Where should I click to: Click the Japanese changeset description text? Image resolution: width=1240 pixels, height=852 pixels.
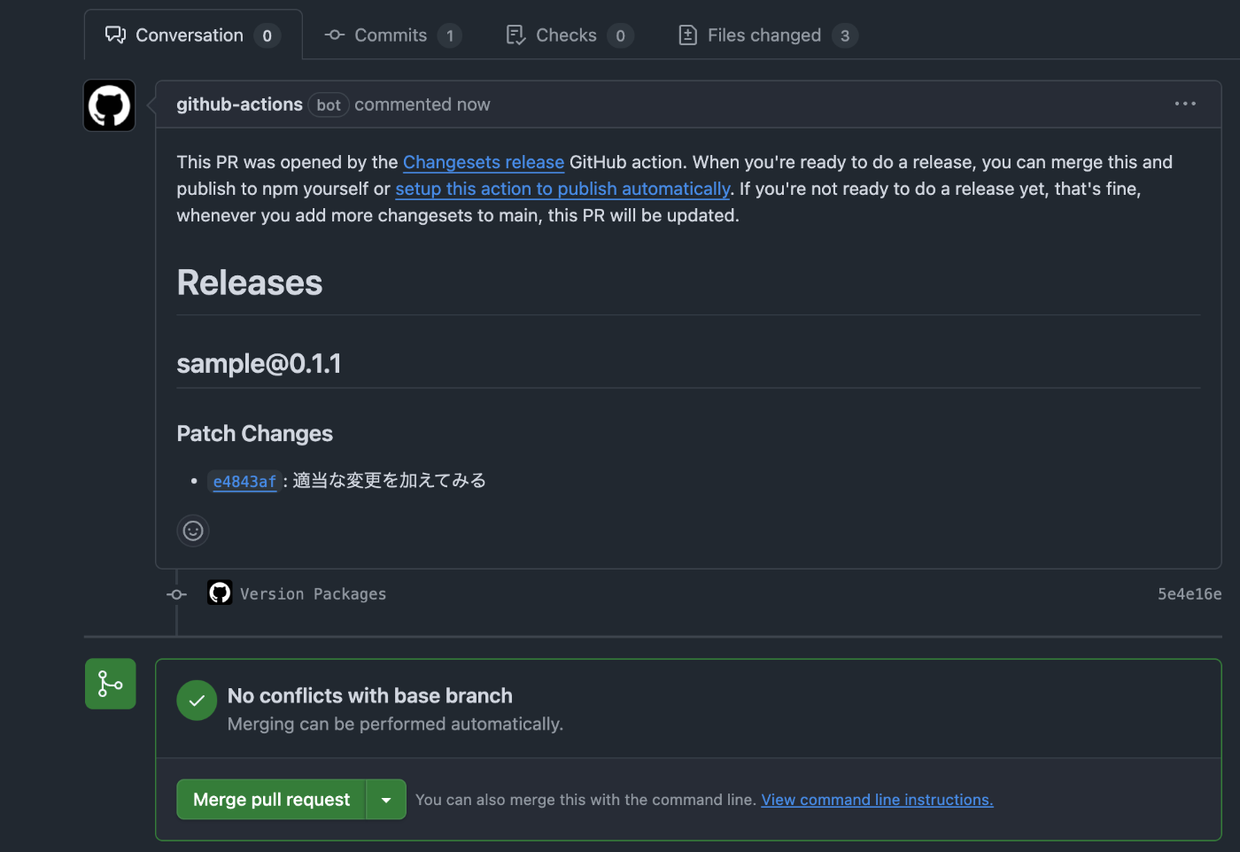click(390, 481)
